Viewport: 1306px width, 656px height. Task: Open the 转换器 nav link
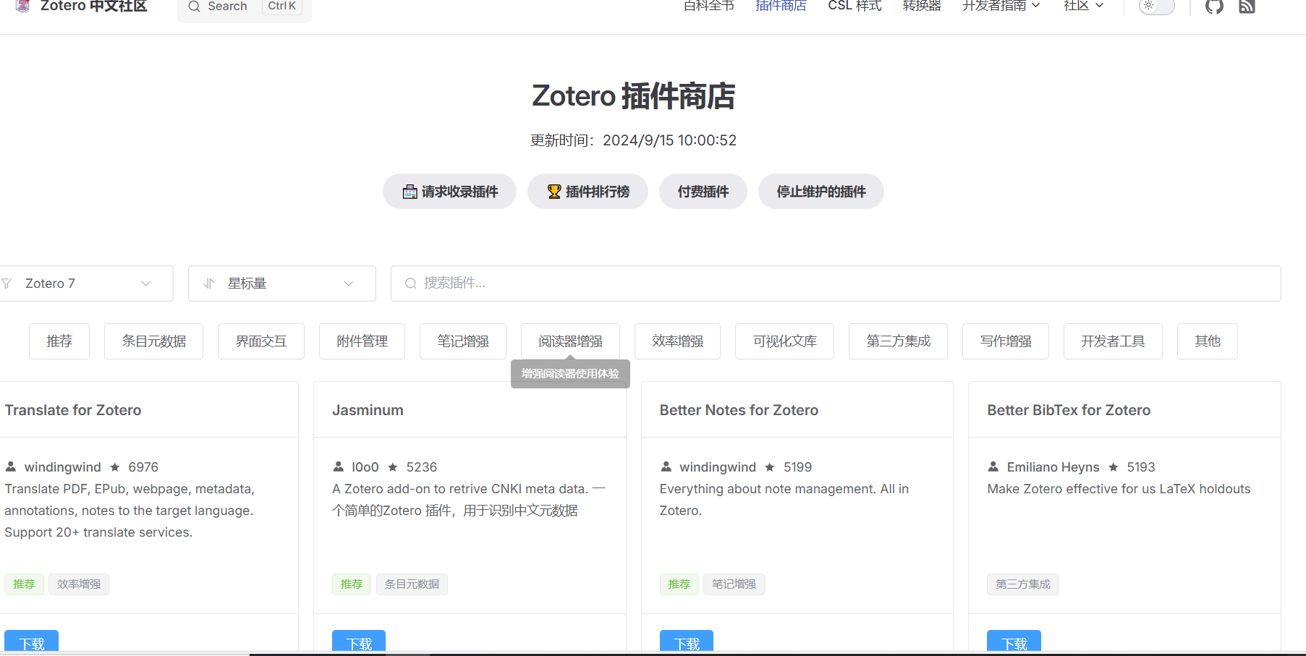click(x=922, y=6)
